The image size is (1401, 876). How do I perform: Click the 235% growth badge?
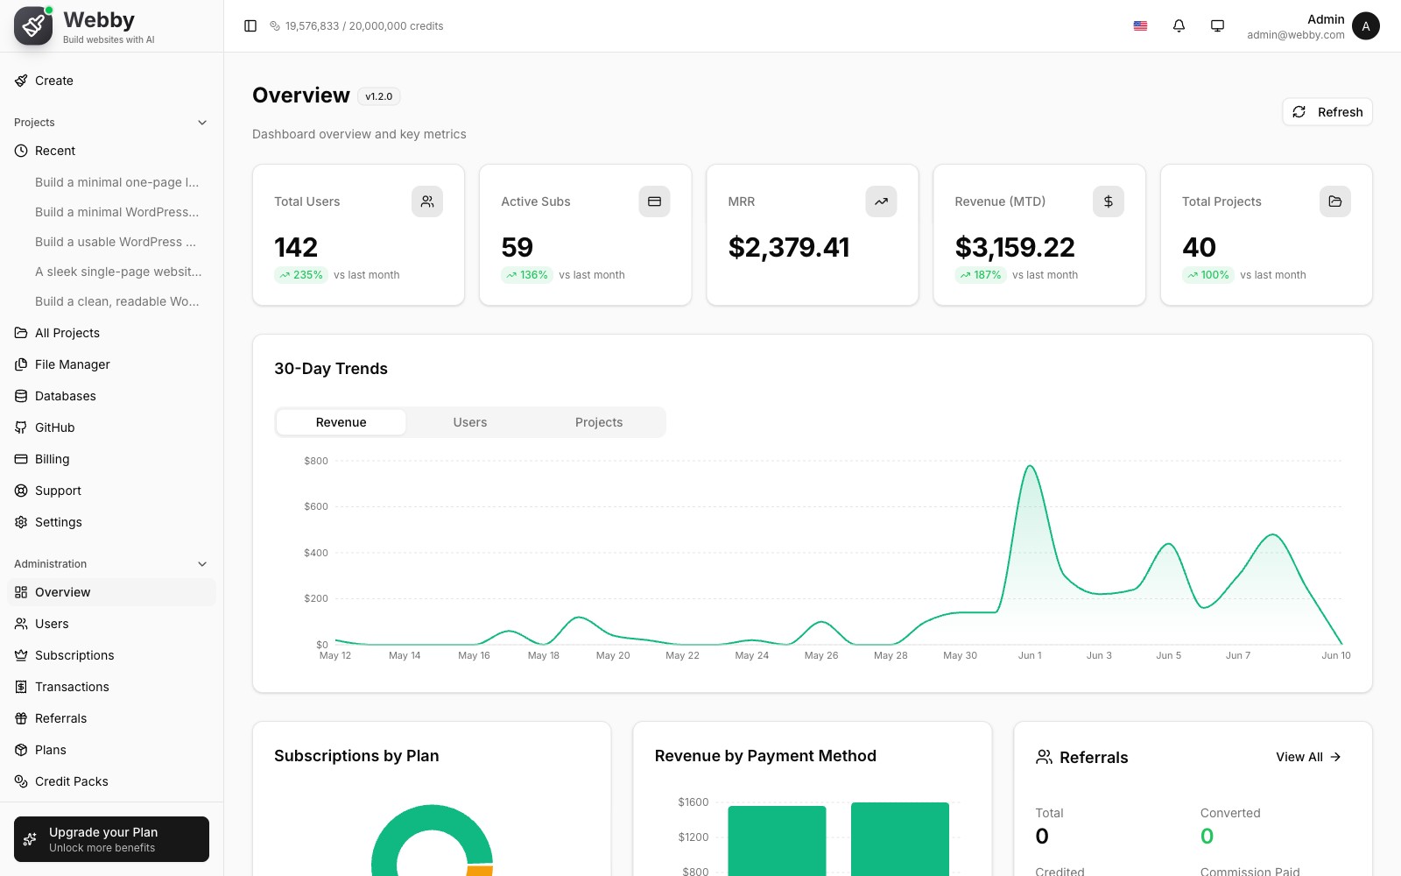(301, 275)
